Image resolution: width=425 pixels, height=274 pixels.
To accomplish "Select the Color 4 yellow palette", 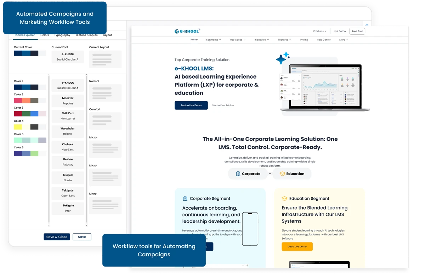I will 30,127.
